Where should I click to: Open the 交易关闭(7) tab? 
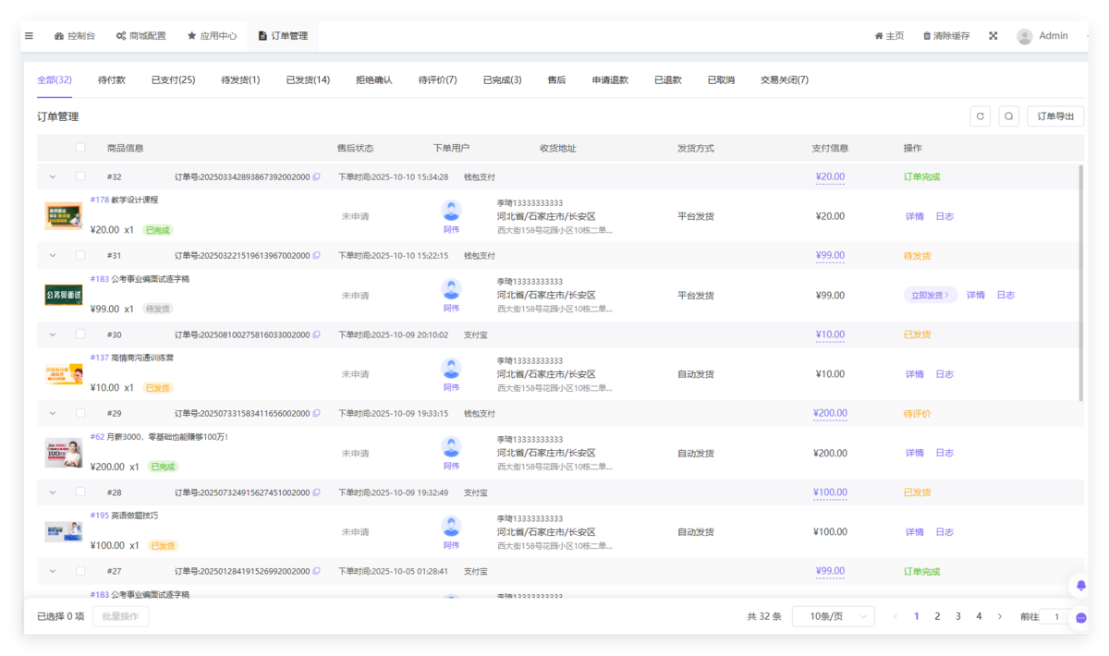pos(785,80)
